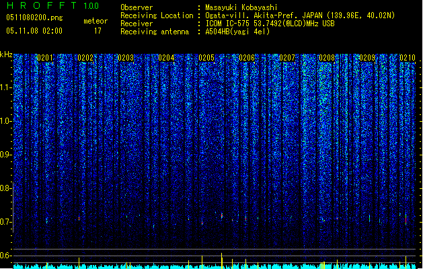423x269 pixels.
Task: Click the date stamp 05.11.08 02:00
Action: [x=34, y=31]
